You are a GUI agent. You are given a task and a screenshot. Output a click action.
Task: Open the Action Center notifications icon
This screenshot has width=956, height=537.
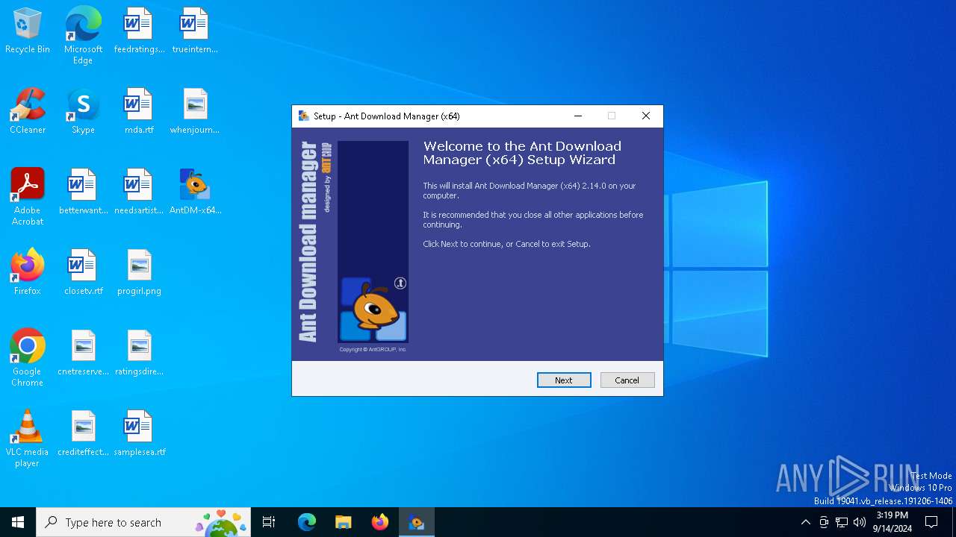coord(931,522)
